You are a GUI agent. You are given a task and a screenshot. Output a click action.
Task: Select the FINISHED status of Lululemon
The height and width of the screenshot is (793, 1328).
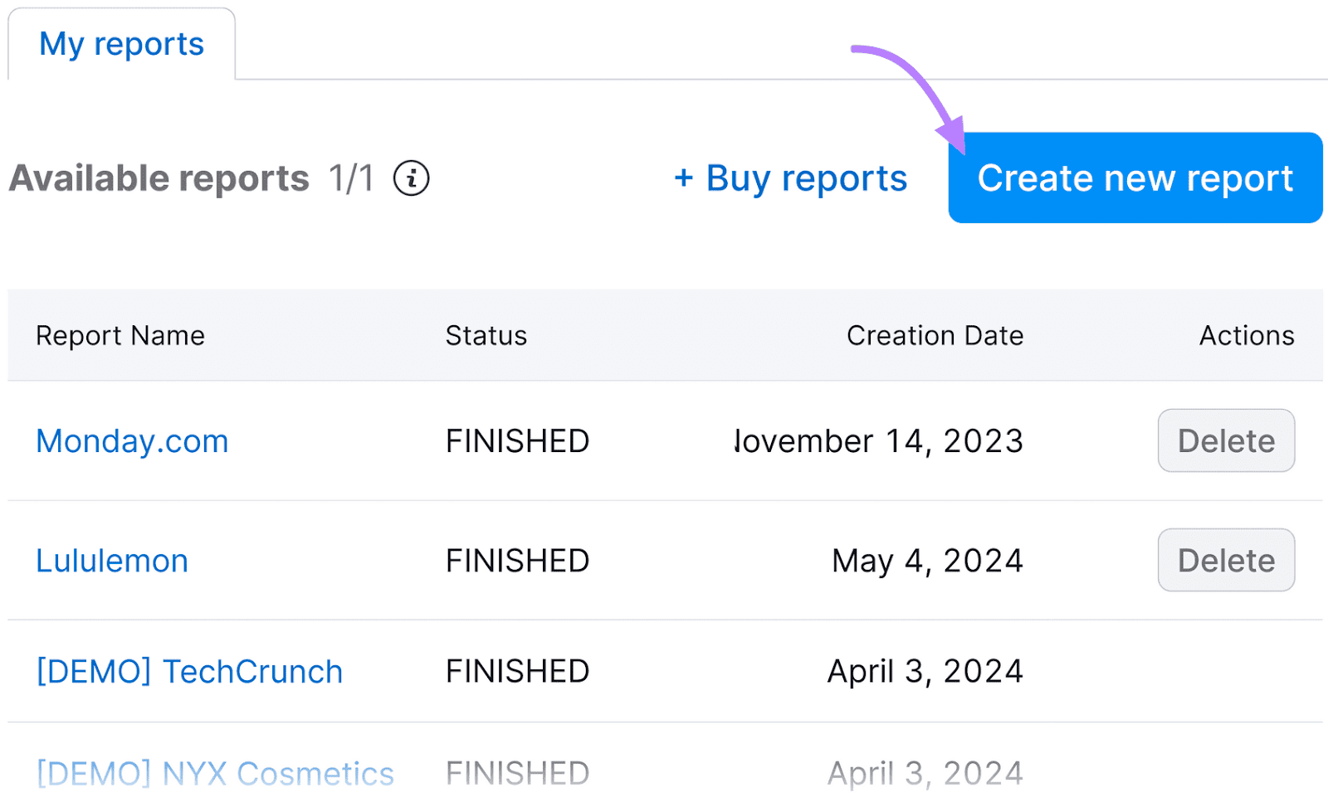[x=517, y=560]
